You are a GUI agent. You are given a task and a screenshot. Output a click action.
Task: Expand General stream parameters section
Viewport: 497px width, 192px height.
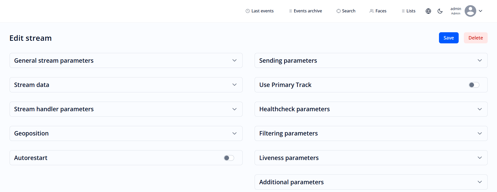click(234, 60)
